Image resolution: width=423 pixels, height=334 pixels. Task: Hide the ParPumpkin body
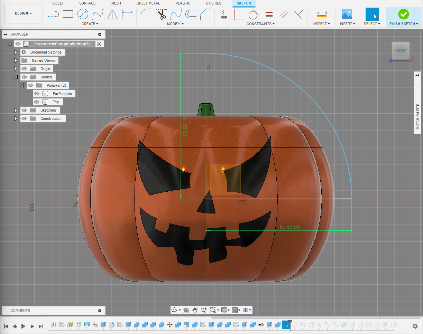pyautogui.click(x=36, y=93)
